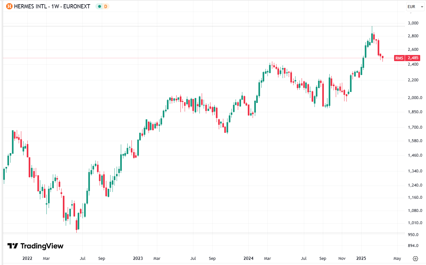This screenshot has height=265, width=426.
Task: Click the 2025 label on time axis
Action: pos(361,258)
